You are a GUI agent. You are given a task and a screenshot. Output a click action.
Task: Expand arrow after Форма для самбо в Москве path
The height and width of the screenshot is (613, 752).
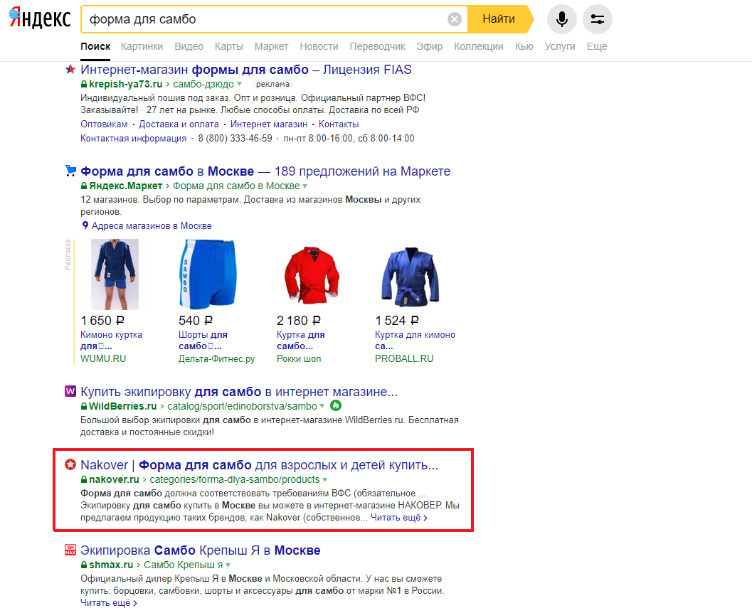304,186
